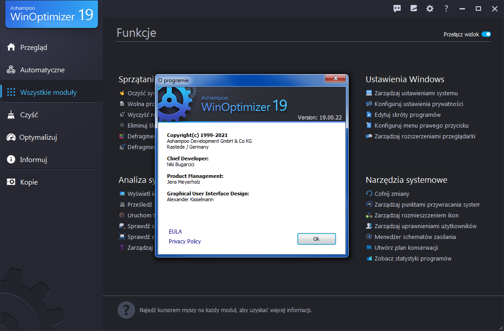Click the biohazard icon beside Automatyczne
504x331 pixels.
(11, 70)
